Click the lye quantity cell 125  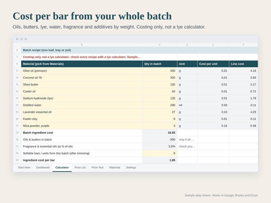pyautogui.click(x=160, y=98)
